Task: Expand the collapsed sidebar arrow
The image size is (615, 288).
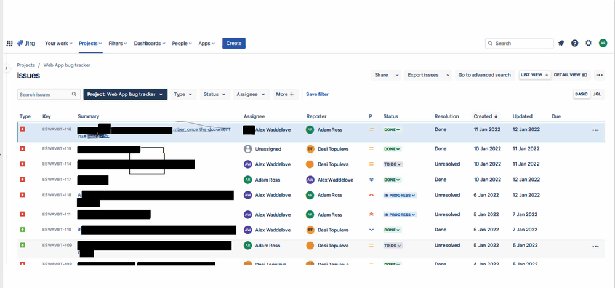Action: coord(6,68)
